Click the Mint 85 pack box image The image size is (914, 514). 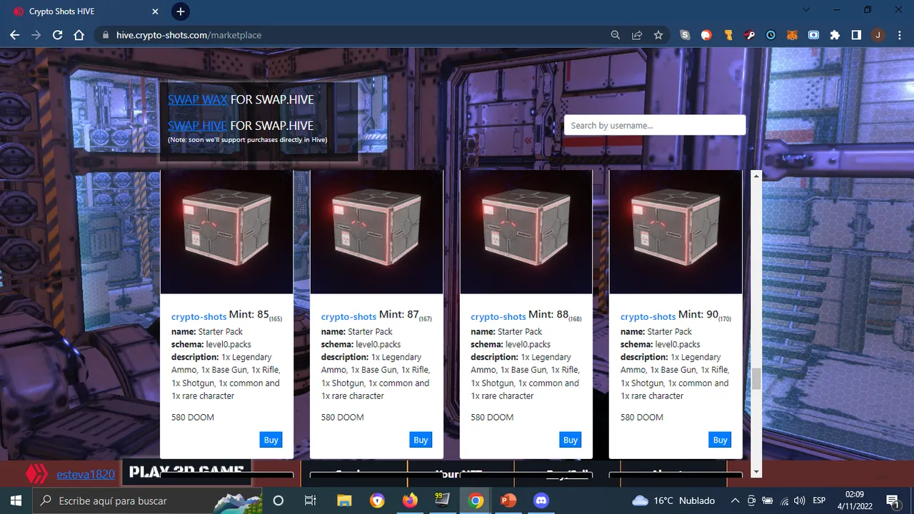226,232
